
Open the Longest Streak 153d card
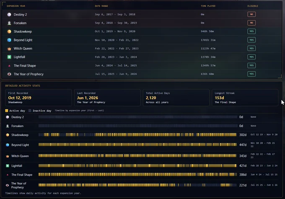245,98
